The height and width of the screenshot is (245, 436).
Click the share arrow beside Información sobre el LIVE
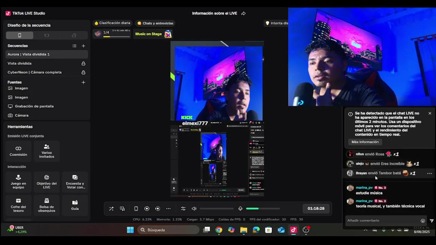click(244, 13)
